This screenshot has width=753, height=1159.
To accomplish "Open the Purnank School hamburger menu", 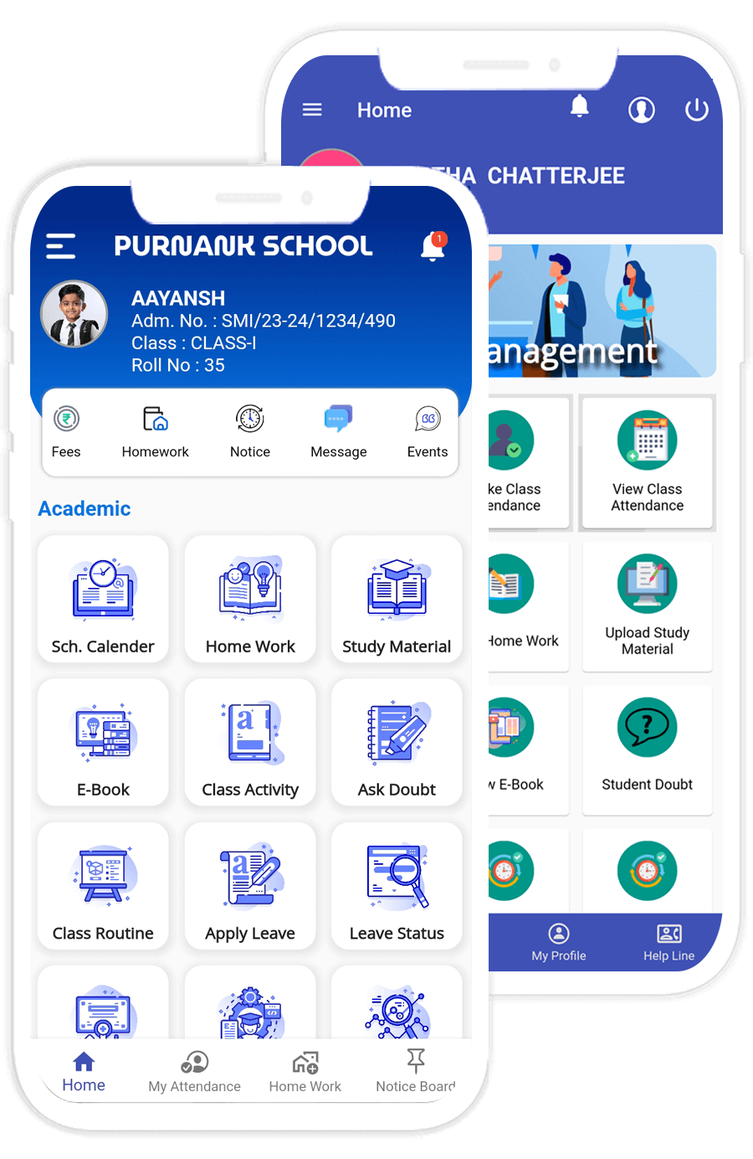I will point(59,245).
